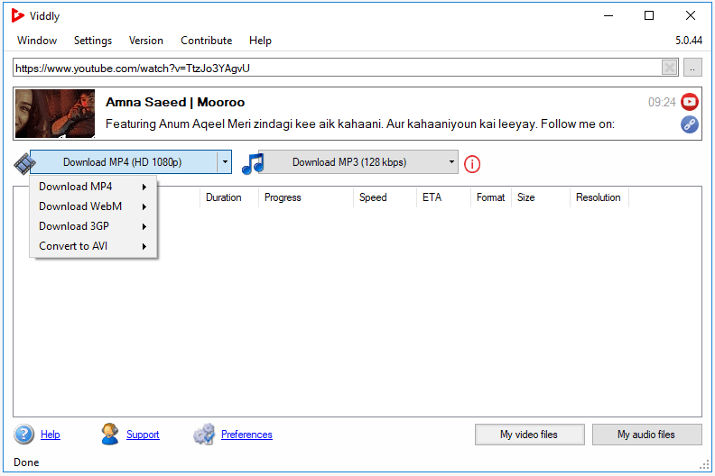Click the video title Amna Saeed | Mooroo

[175, 102]
